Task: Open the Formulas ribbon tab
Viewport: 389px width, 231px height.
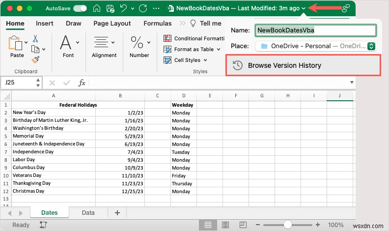Action: [158, 23]
